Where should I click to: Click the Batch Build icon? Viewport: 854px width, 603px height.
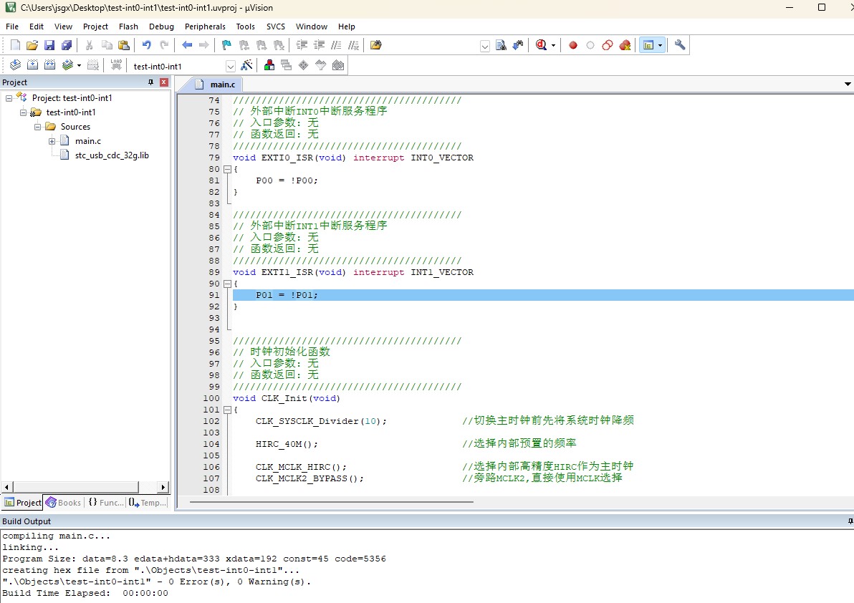click(x=67, y=65)
